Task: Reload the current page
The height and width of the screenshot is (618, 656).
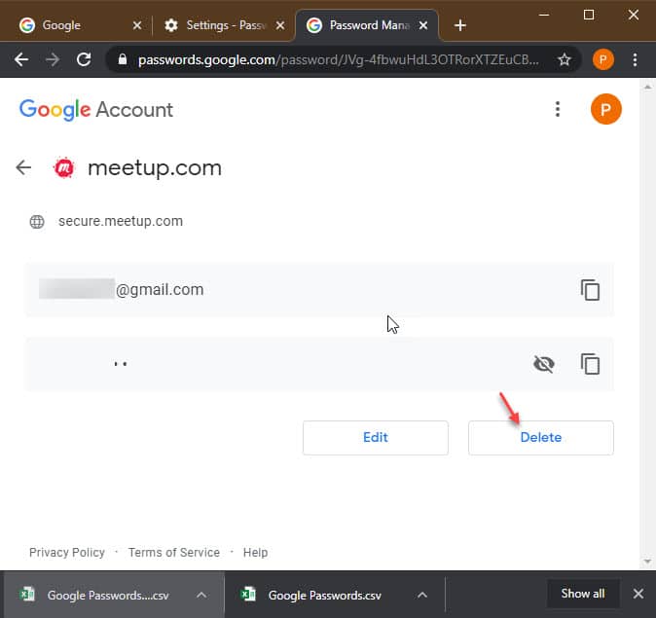Action: point(84,59)
